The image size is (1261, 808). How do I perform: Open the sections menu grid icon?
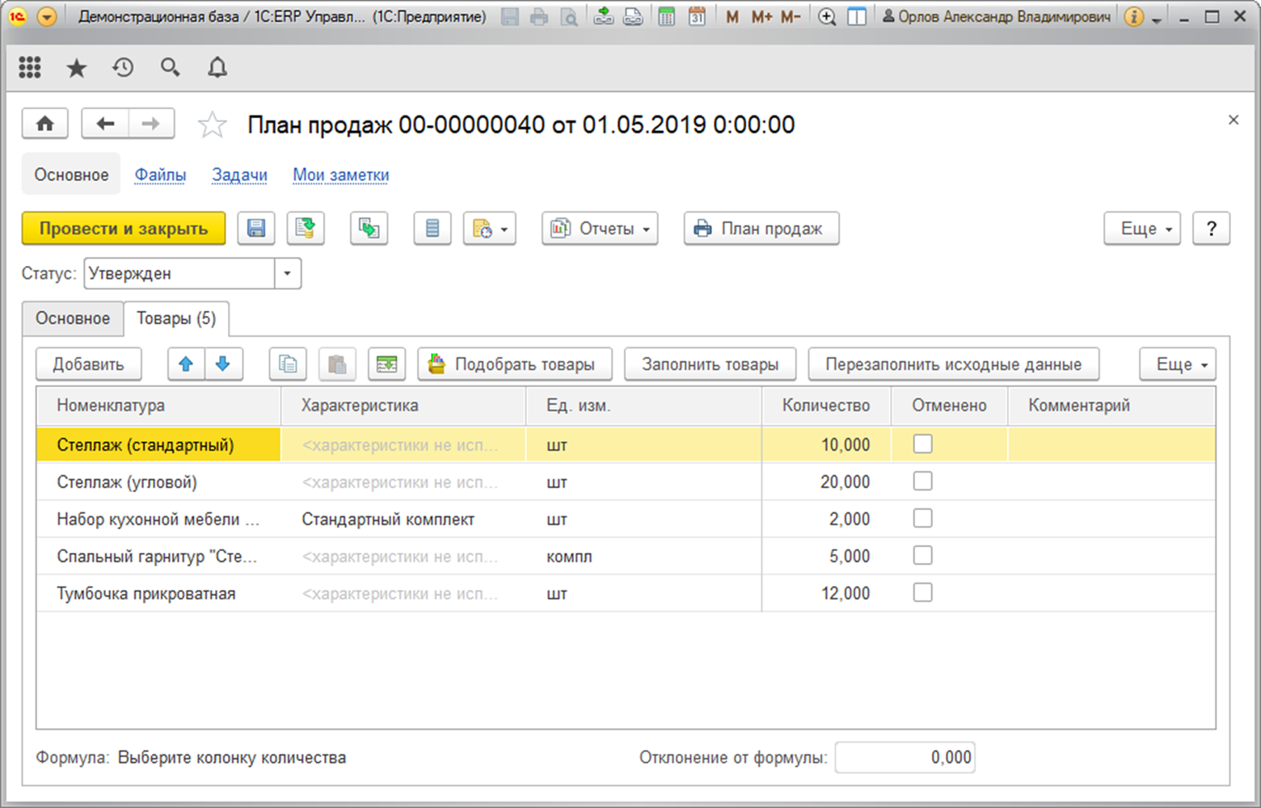30,68
